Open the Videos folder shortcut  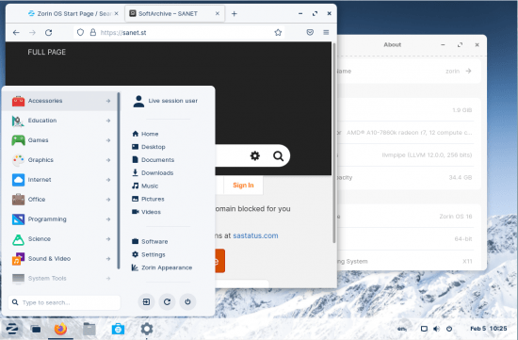point(146,212)
